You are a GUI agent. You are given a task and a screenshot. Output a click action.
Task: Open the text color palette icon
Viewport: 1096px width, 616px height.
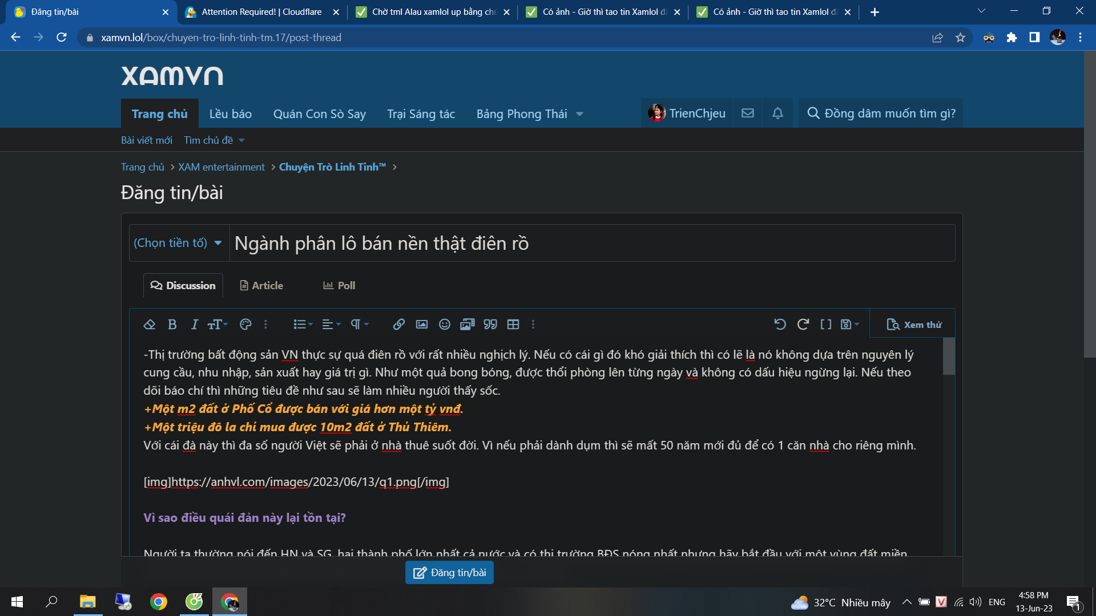coord(245,325)
